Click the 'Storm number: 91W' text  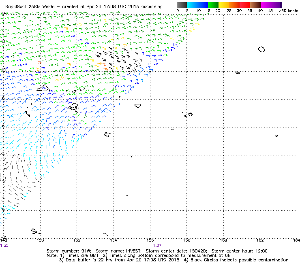(x=69, y=251)
